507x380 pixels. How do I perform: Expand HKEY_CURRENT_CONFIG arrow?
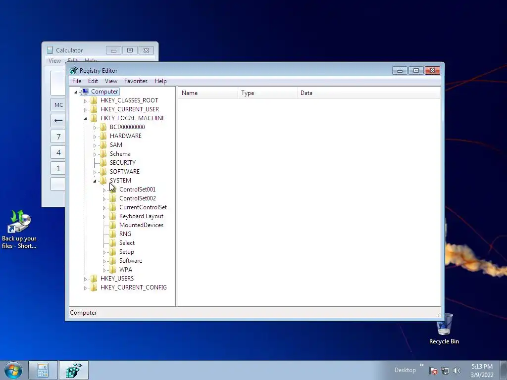[85, 288]
